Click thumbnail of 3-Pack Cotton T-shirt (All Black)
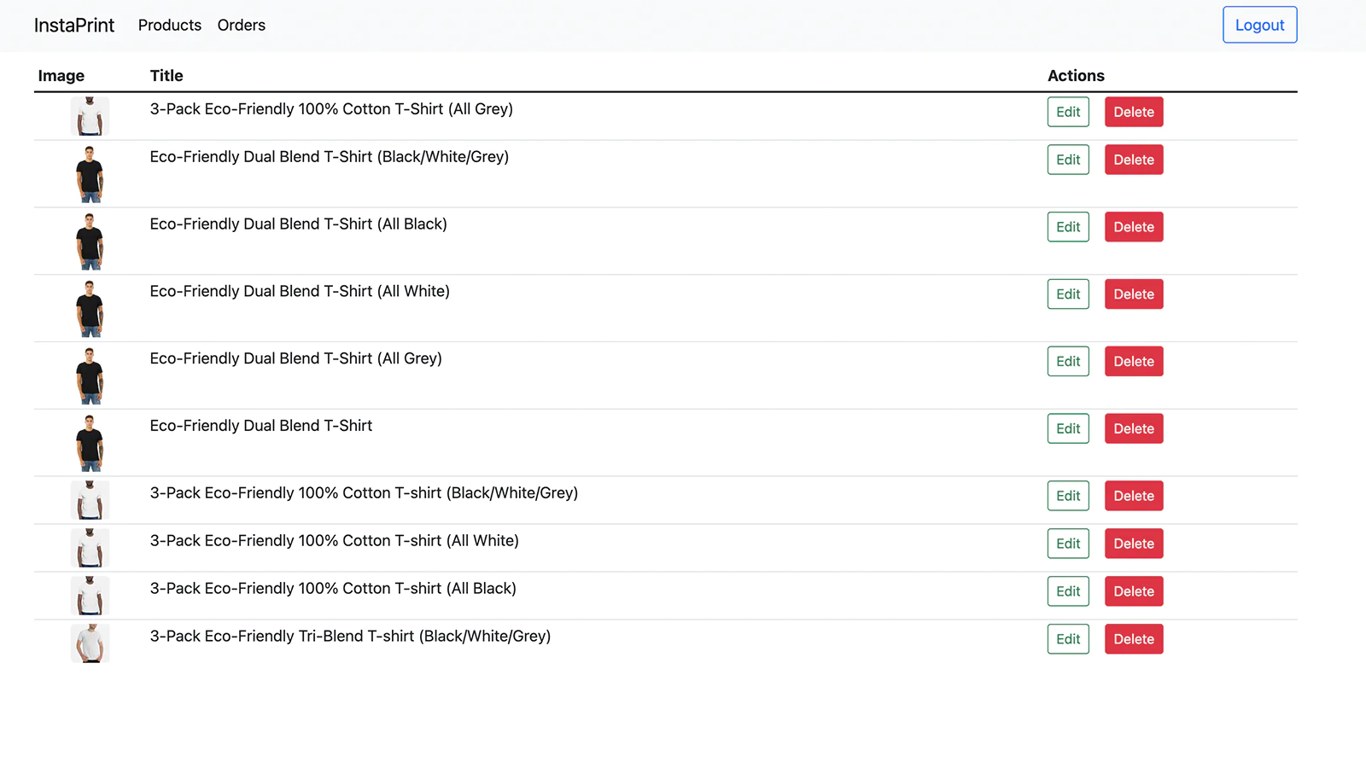 pos(90,596)
